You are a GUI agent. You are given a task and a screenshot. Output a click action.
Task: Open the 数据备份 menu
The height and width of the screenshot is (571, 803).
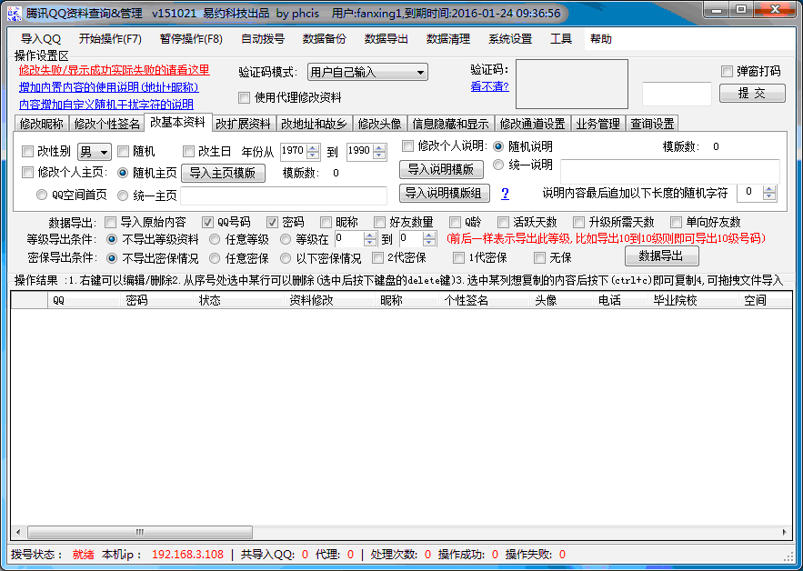click(324, 39)
